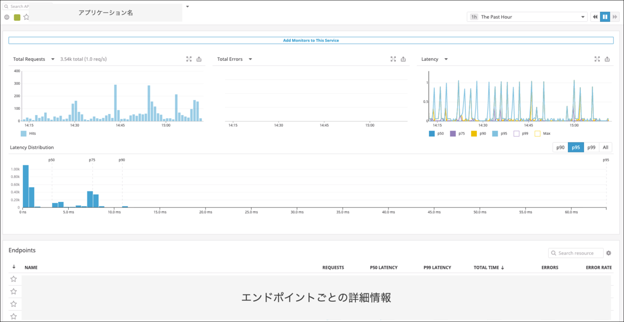Open the Endpoints table settings gear
624x322 pixels.
[x=609, y=253]
